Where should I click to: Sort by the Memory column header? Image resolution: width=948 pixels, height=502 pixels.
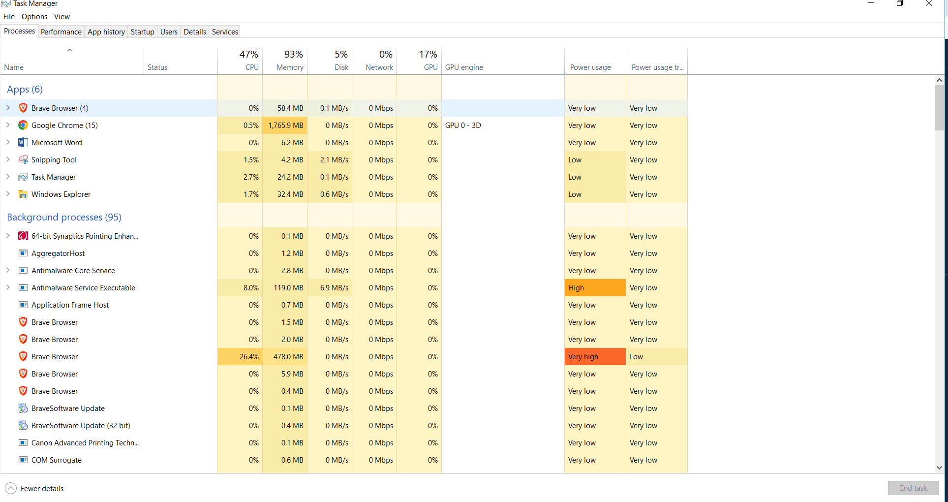click(x=285, y=61)
